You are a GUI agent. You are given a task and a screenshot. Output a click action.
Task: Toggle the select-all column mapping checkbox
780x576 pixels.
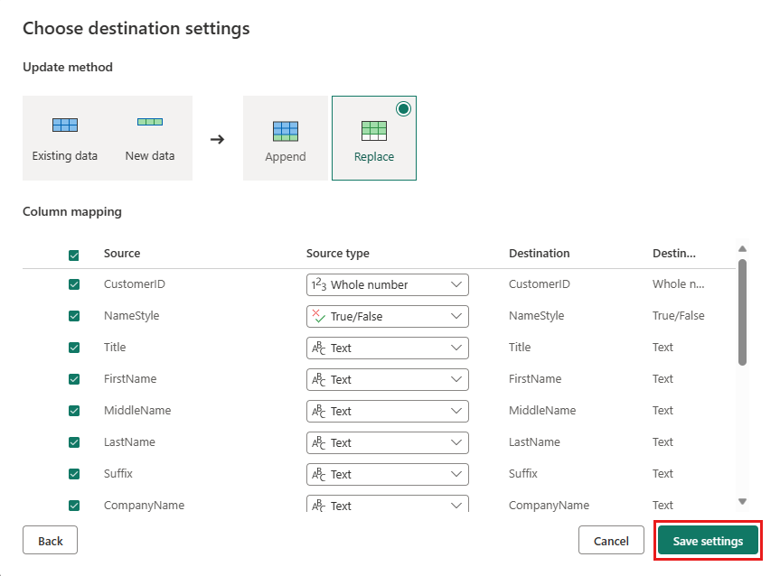click(74, 255)
